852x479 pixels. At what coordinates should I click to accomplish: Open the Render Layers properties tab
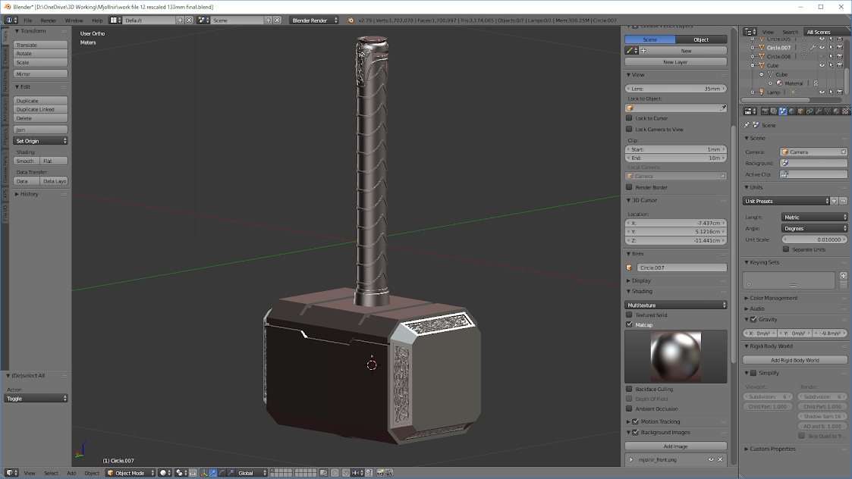pyautogui.click(x=774, y=111)
